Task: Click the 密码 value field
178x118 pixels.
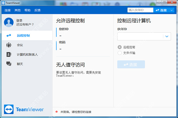Action: pos(60,49)
